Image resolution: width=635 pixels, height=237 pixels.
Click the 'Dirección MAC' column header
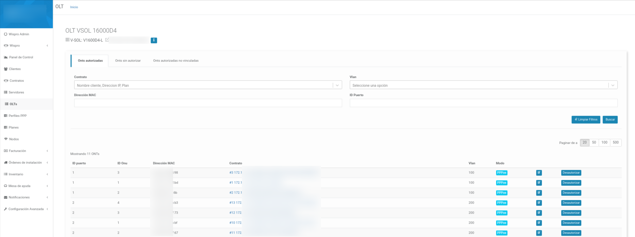(x=164, y=163)
